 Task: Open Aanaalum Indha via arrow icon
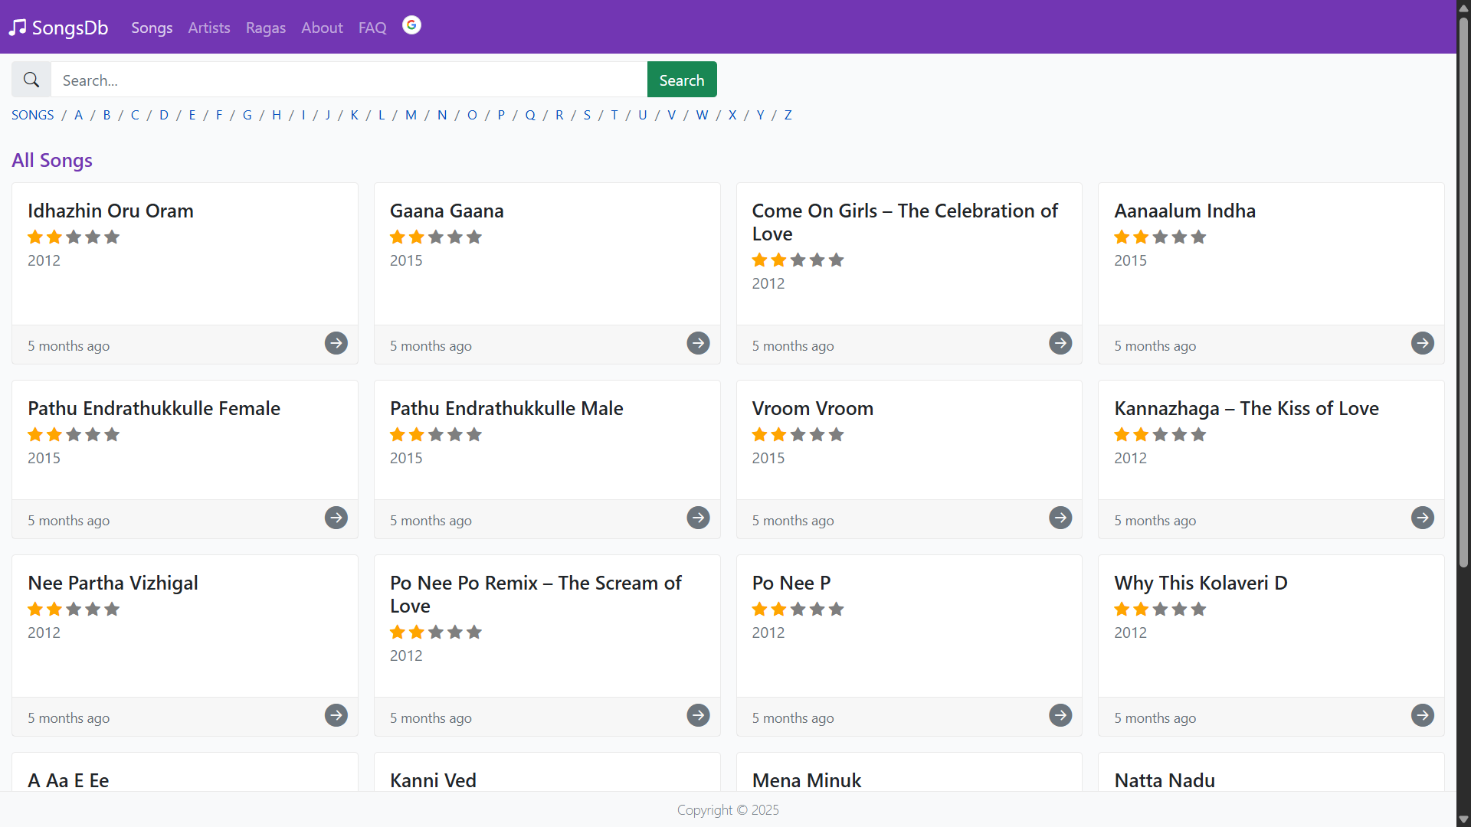coord(1423,343)
